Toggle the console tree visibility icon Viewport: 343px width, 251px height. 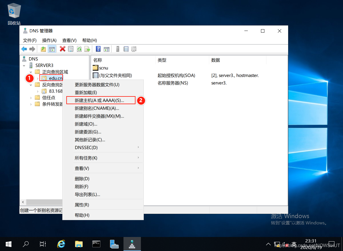[52, 49]
